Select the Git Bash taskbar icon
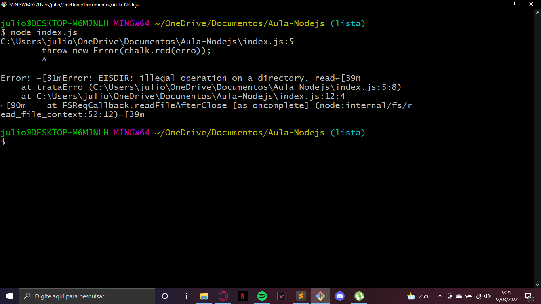The image size is (541, 304). (320, 296)
